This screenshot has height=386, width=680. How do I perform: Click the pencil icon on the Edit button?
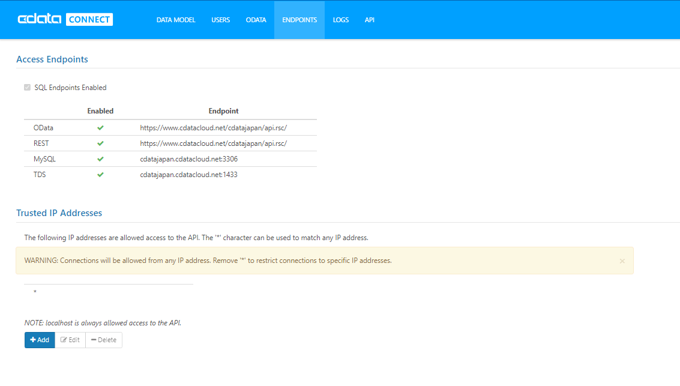62,340
